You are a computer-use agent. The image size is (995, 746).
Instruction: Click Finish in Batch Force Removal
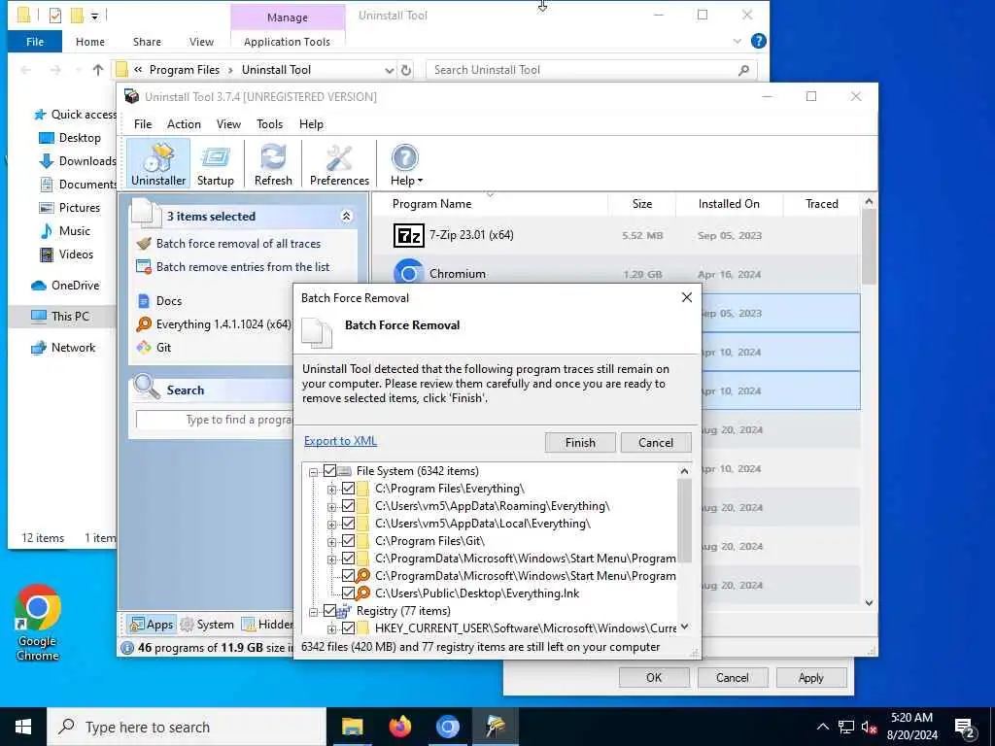coord(580,443)
